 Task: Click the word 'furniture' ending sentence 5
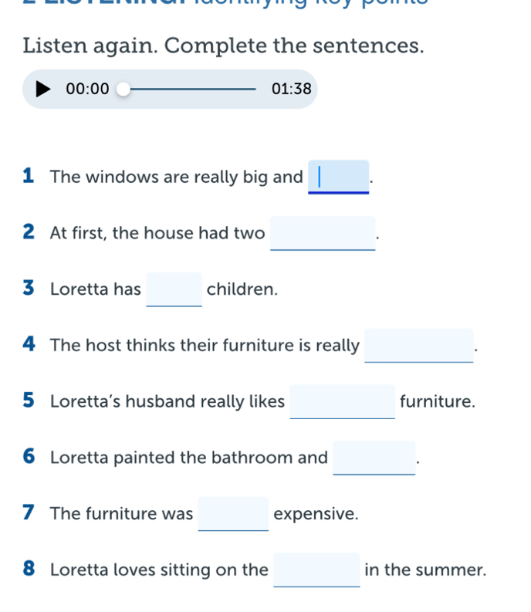(437, 402)
